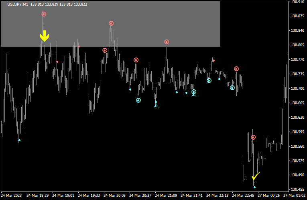Select the last red circle before the price gap
This screenshot has width=307, height=200.
(236, 69)
